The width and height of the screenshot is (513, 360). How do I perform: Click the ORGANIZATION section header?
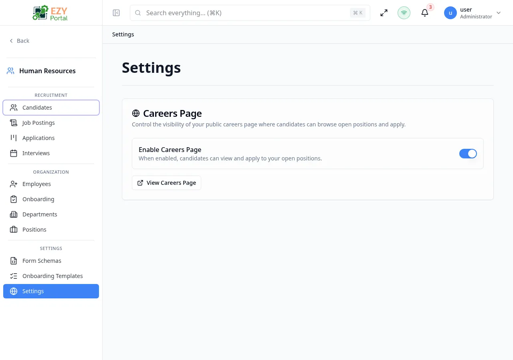click(51, 172)
